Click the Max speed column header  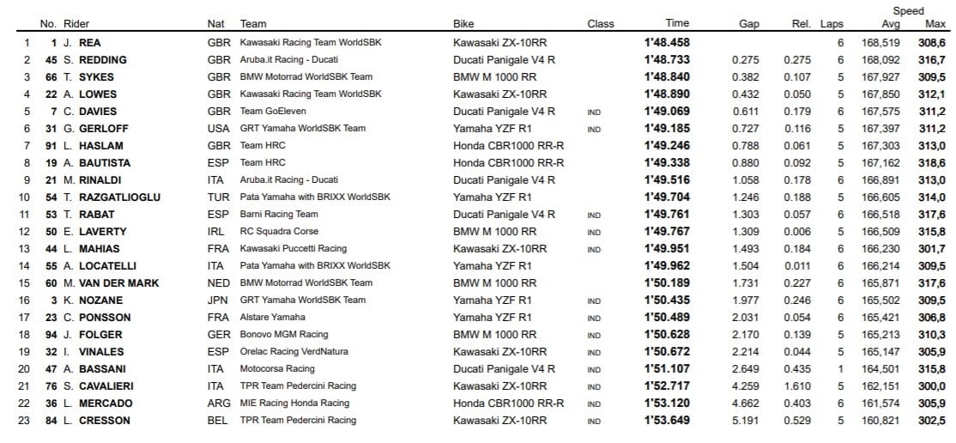(x=935, y=24)
